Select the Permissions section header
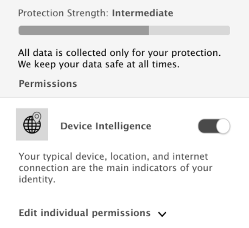This screenshot has height=228, width=249. (x=48, y=84)
